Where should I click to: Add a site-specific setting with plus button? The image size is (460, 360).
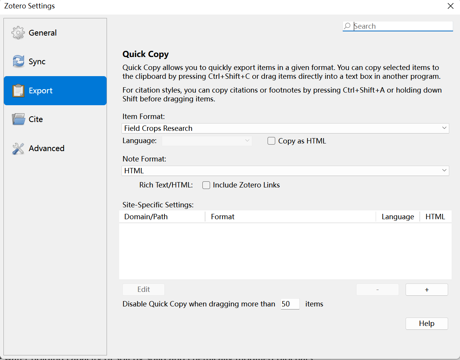tap(426, 290)
